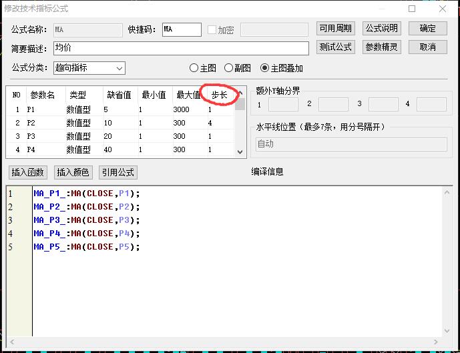Click the 类型 column header
The height and width of the screenshot is (353, 460).
click(x=77, y=95)
